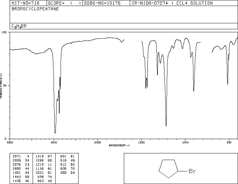This screenshot has height=184, width=238.
Task: Select peak table row 1451
Action: (21, 173)
